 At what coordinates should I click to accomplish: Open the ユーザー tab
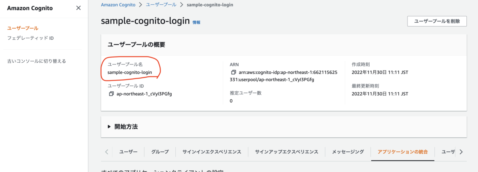(x=128, y=152)
